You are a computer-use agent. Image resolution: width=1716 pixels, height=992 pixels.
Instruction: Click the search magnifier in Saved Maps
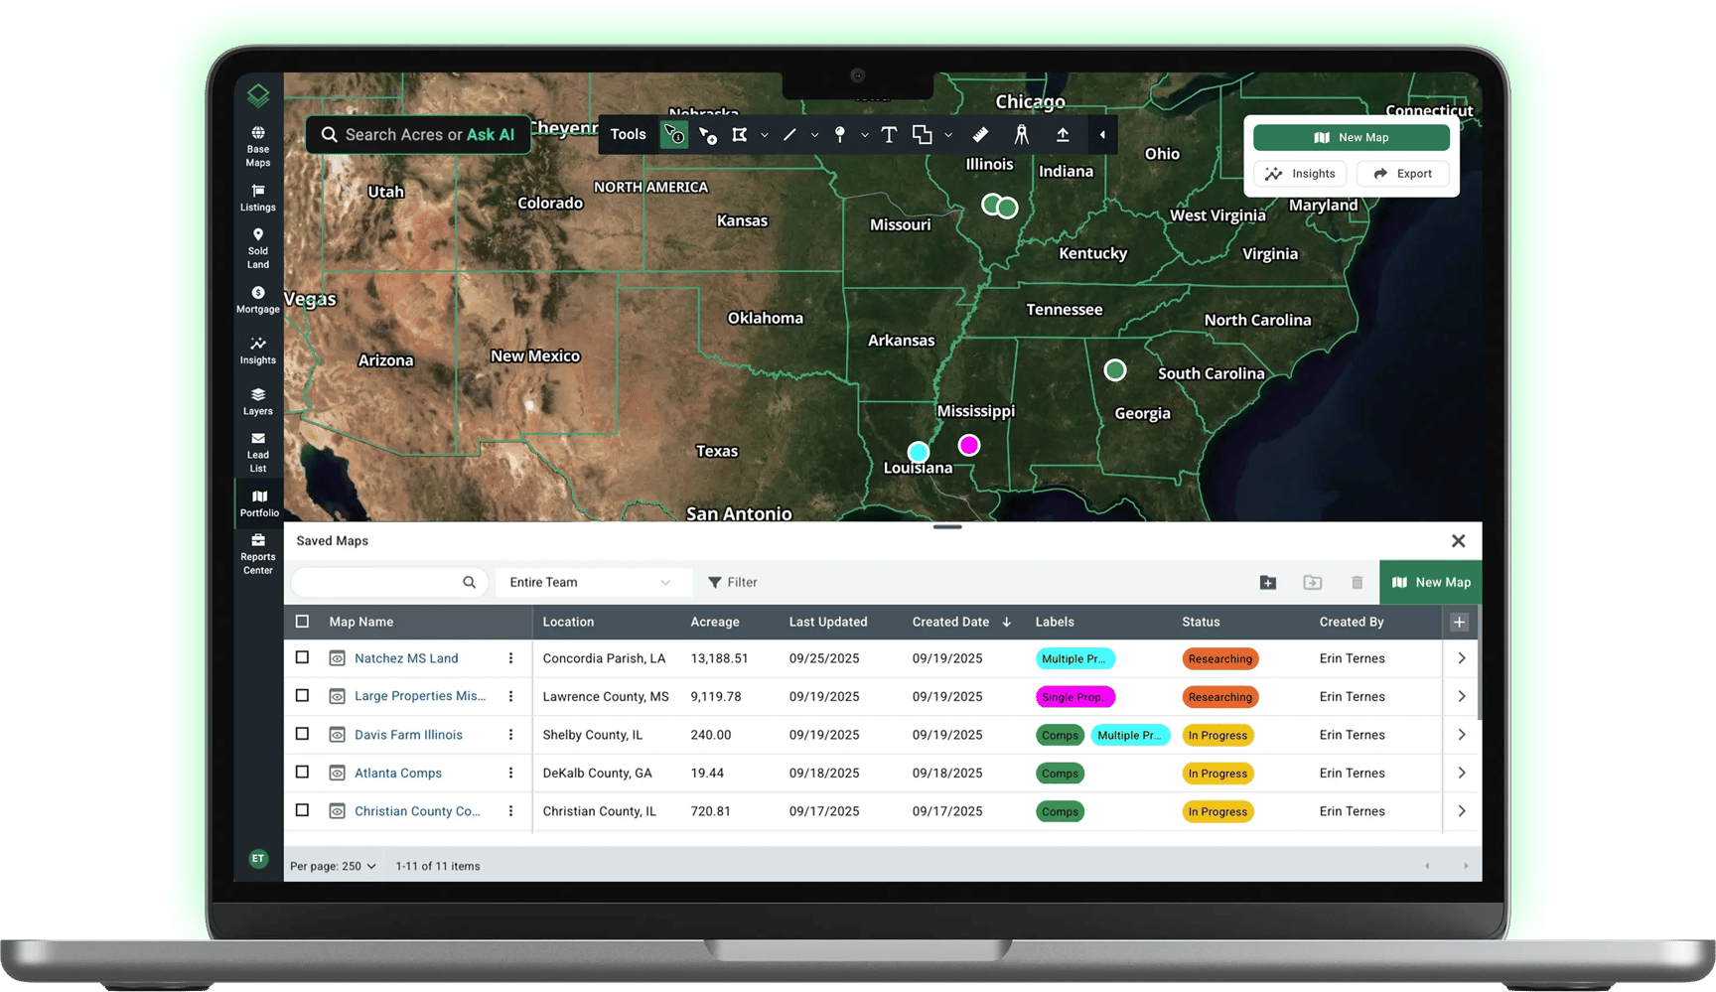(x=469, y=583)
